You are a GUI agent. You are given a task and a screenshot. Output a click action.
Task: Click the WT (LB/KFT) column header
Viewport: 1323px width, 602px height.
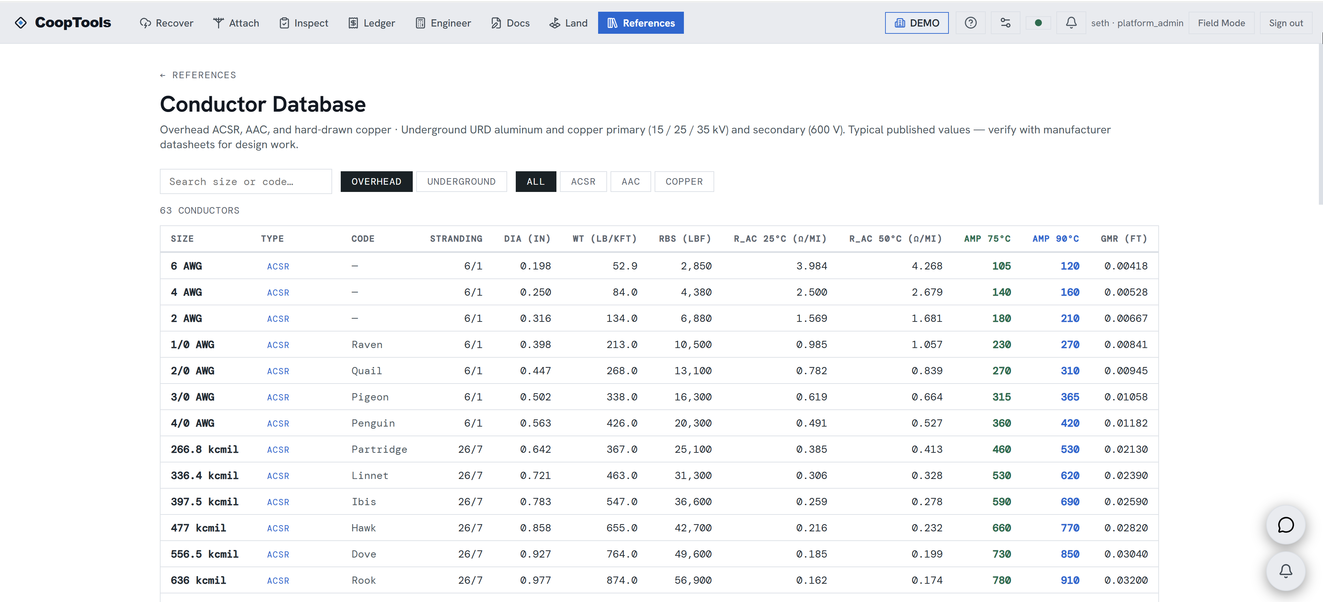coord(605,238)
